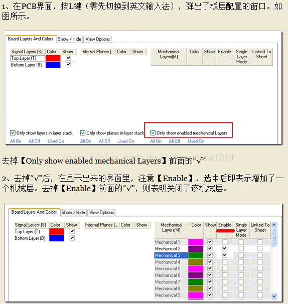The height and width of the screenshot is (304, 288).
Task: Click All Off link under internal planes
Action: coord(104,141)
